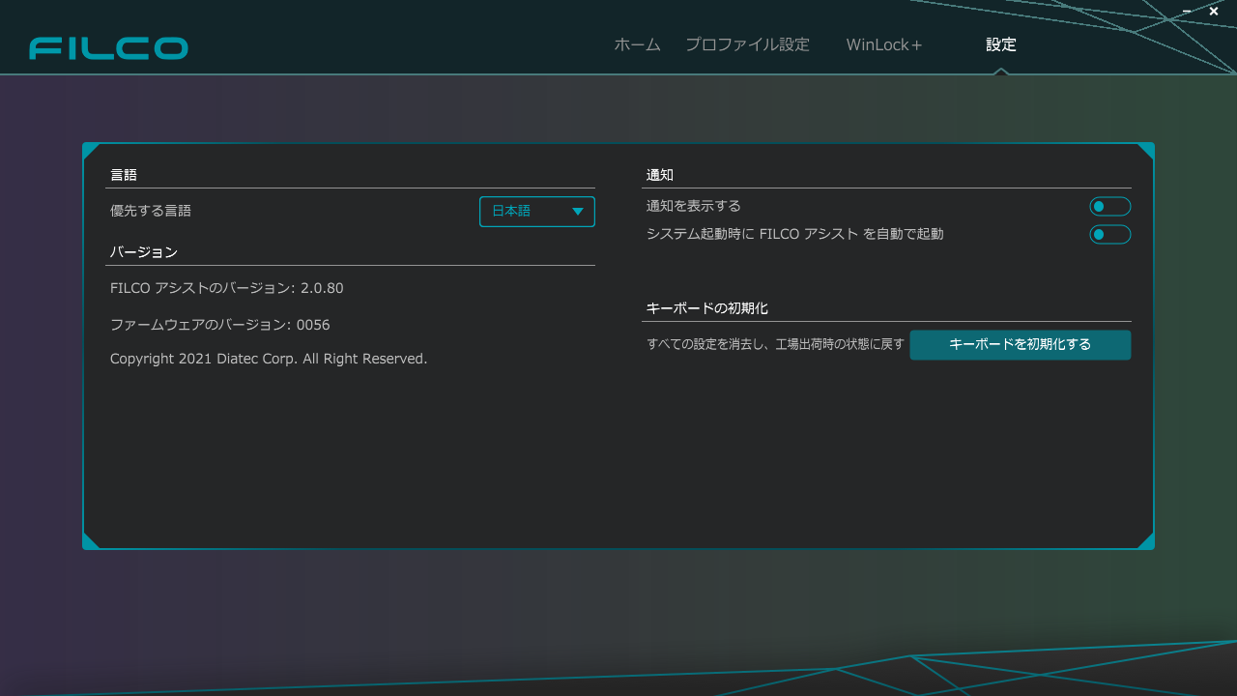Viewport: 1237px width, 696px height.
Task: Minimize the FILCO Assist window
Action: (x=1187, y=12)
